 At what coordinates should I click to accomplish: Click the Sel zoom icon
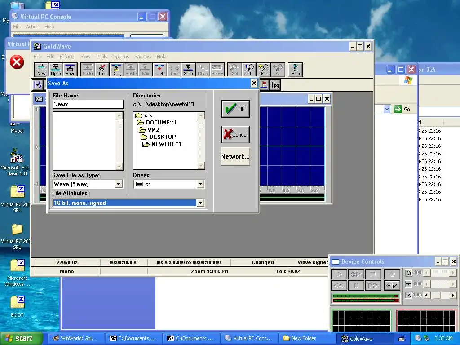(234, 70)
